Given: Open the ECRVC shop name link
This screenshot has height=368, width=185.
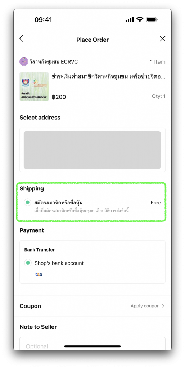Looking at the screenshot, I should pyautogui.click(x=53, y=62).
